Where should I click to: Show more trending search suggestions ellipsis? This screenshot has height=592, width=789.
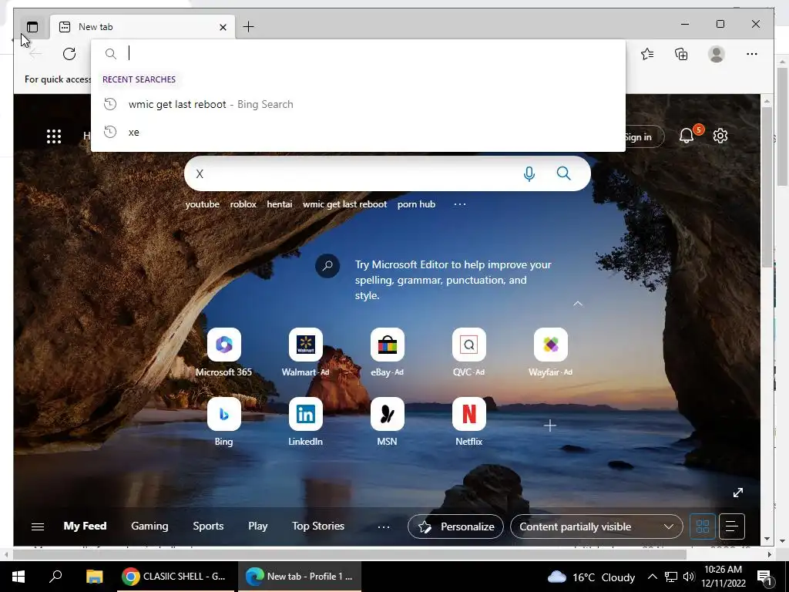[460, 204]
